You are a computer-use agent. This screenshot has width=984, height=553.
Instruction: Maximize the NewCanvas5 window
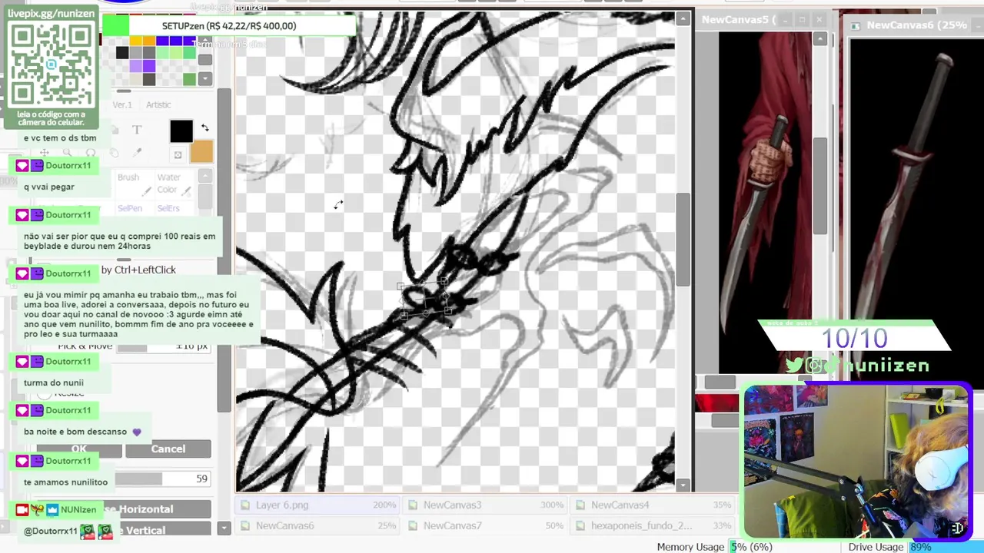(802, 19)
